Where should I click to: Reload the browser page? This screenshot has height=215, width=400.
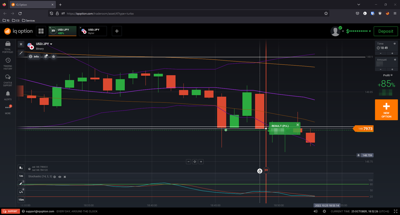point(20,13)
